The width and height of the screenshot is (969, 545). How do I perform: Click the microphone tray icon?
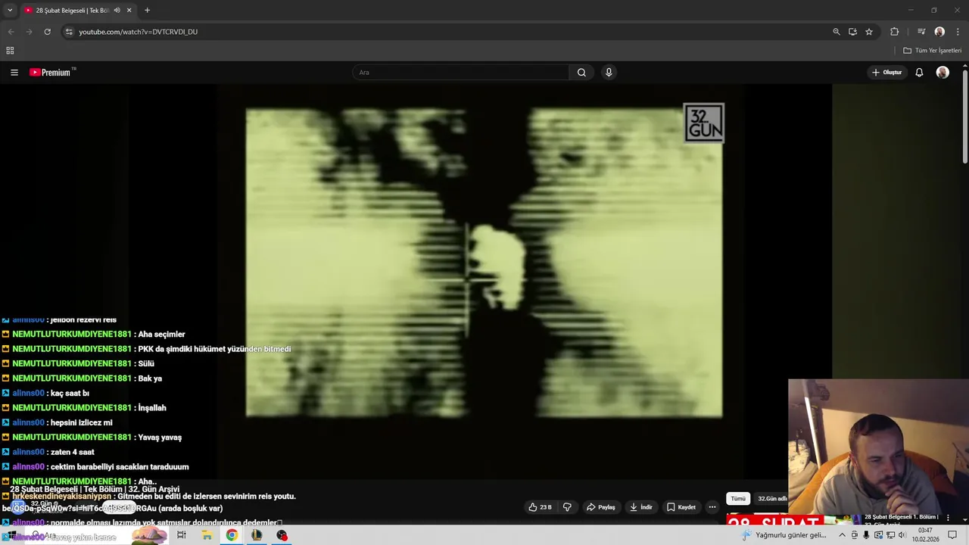pos(866,535)
